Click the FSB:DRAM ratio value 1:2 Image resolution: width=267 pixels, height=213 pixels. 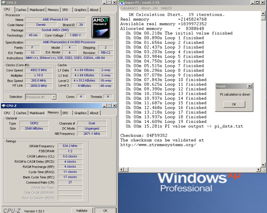70,151
